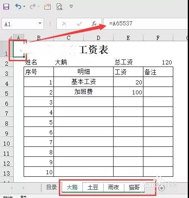Click the 备注 header cell
This screenshot has width=189, height=198.
pyautogui.click(x=158, y=72)
